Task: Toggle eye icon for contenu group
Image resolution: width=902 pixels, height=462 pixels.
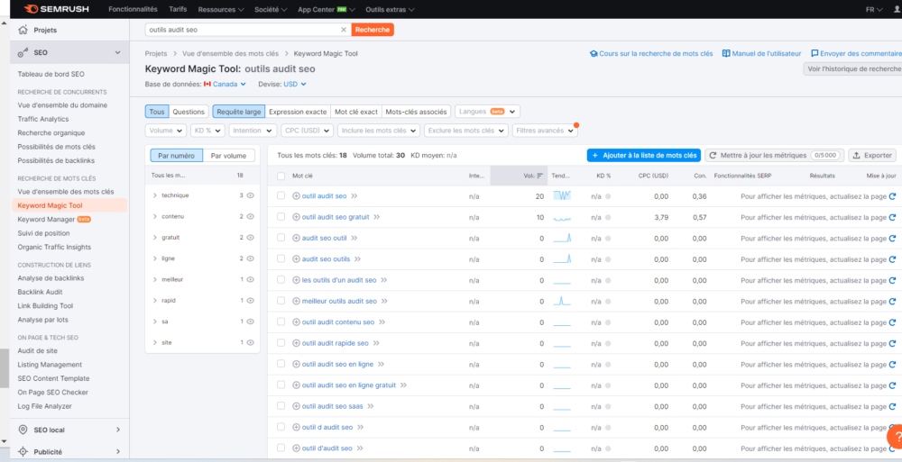Action: pyautogui.click(x=250, y=217)
